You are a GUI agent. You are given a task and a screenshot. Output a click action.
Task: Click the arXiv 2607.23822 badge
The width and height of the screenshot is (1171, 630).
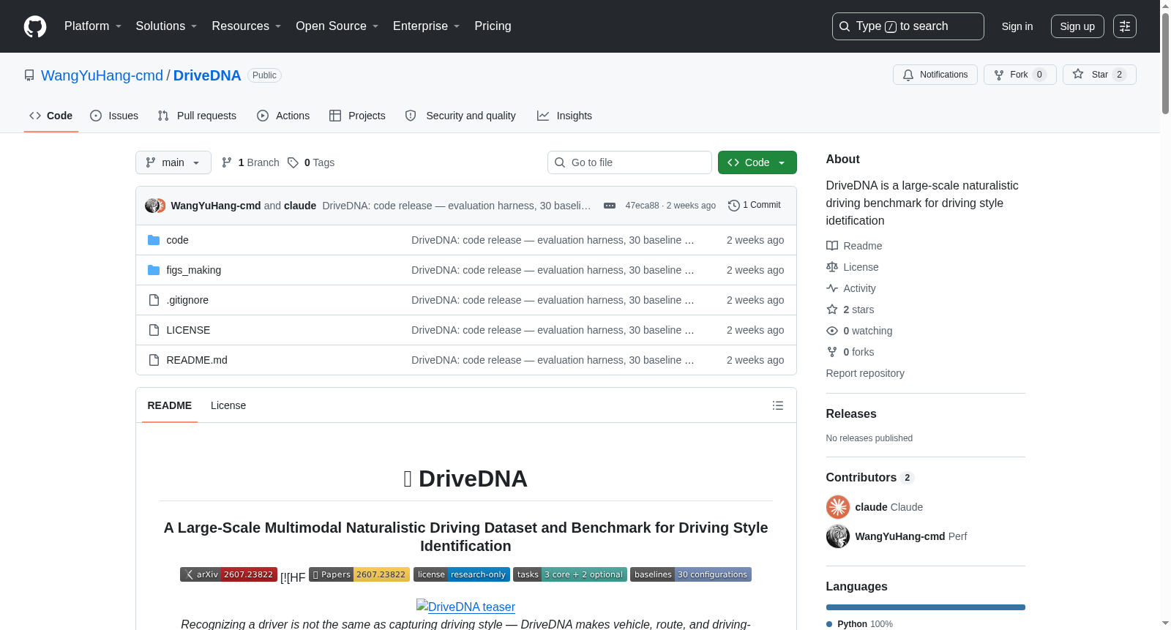(x=228, y=574)
